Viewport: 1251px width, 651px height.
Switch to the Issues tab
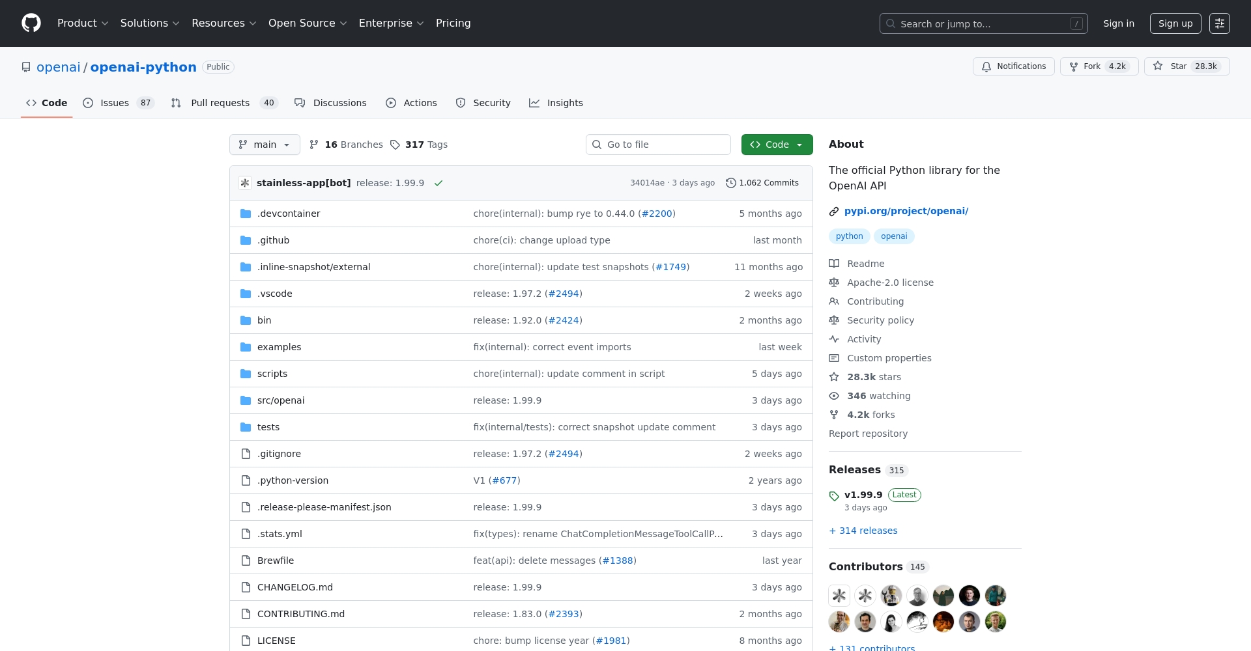click(x=119, y=103)
